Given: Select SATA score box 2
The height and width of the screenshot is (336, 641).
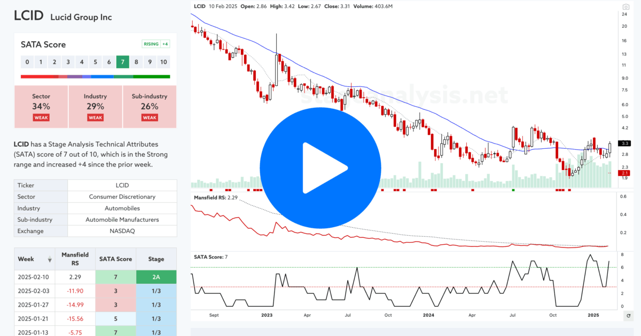Looking at the screenshot, I should pos(54,62).
